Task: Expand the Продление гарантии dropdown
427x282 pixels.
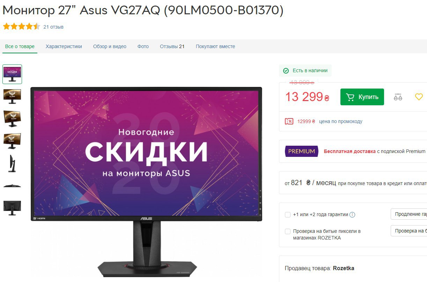Action: (409, 214)
